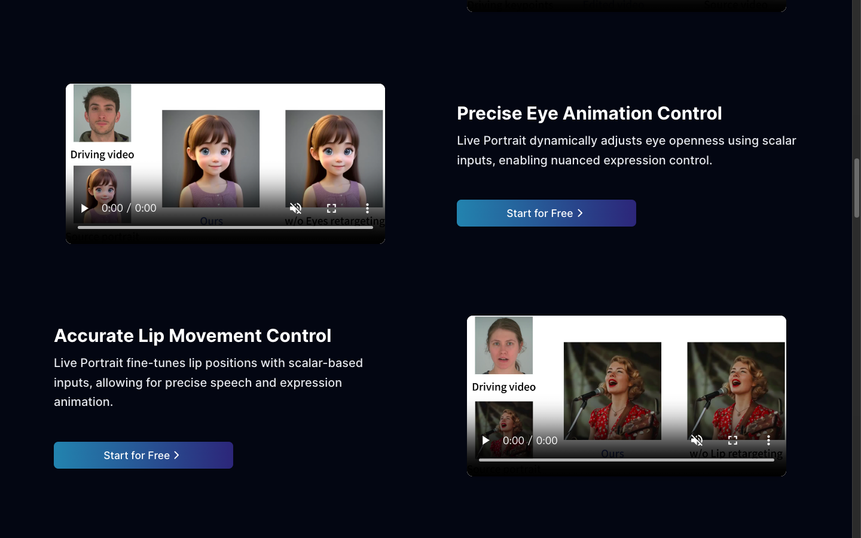Click Start for Free under Eye Animation Control
The height and width of the screenshot is (538, 861).
click(x=546, y=213)
